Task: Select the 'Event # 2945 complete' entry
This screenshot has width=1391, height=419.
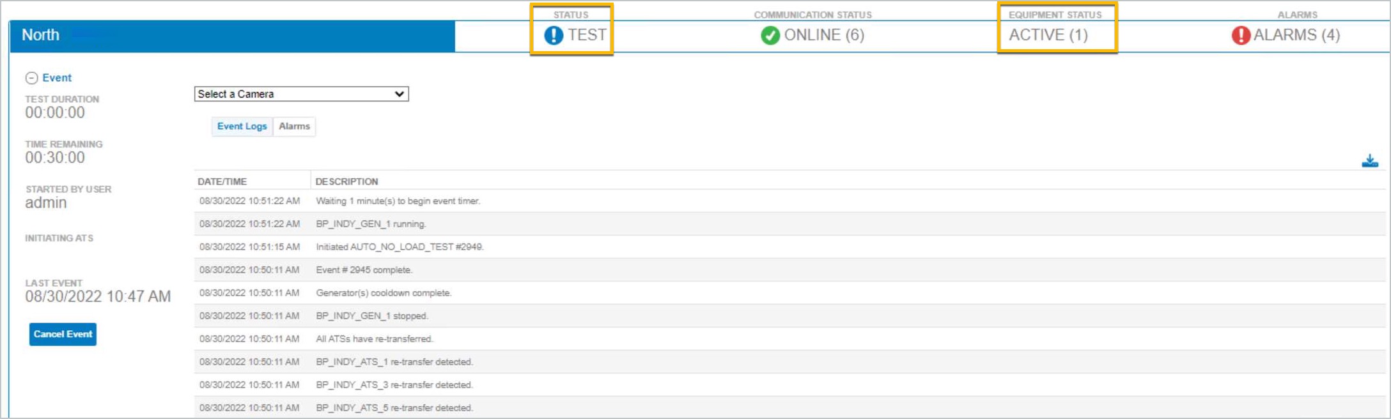Action: tap(790, 270)
